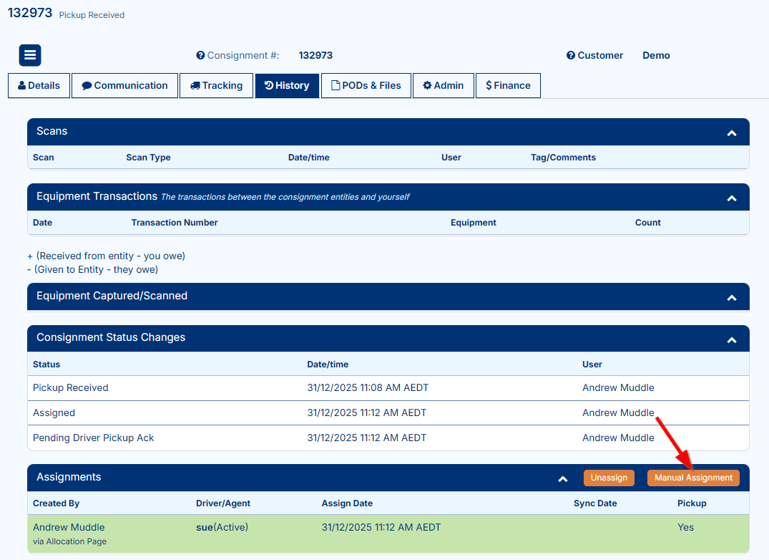This screenshot has width=769, height=560.
Task: Go to the Tracking tab
Action: click(x=216, y=85)
